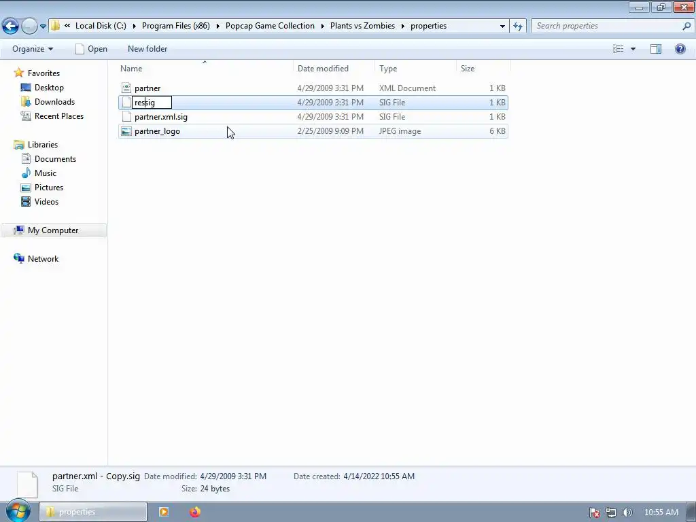Image resolution: width=696 pixels, height=522 pixels.
Task: Open the volume speaker tray icon
Action: (x=627, y=512)
